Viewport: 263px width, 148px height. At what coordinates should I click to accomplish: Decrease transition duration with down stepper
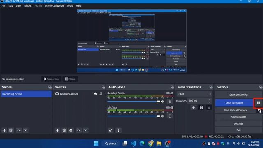[x=210, y=102]
